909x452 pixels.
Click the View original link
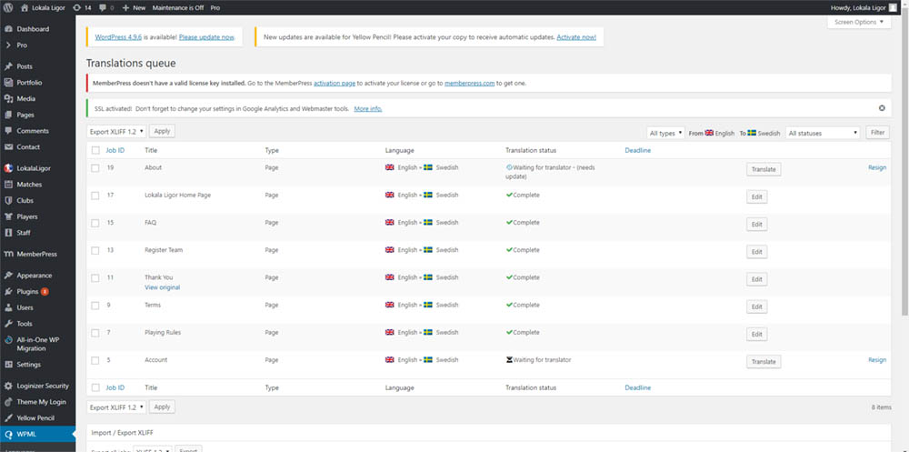pyautogui.click(x=163, y=287)
